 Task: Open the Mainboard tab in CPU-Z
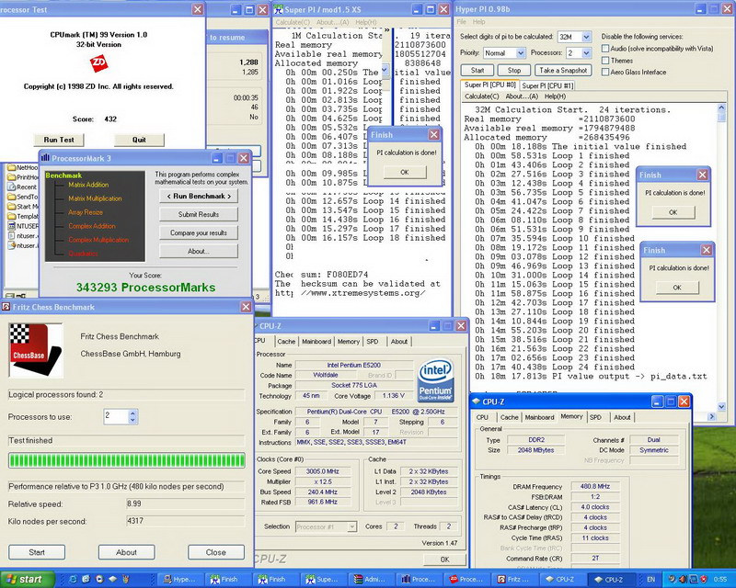316,341
